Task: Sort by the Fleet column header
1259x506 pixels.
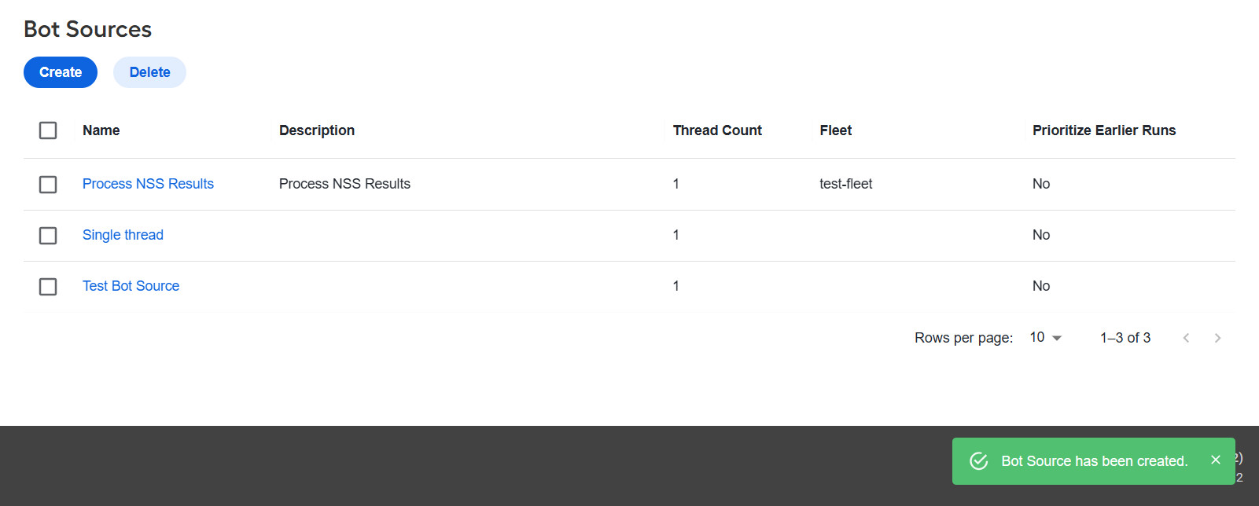Action: click(835, 130)
